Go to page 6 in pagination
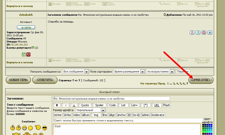 click(184, 84)
